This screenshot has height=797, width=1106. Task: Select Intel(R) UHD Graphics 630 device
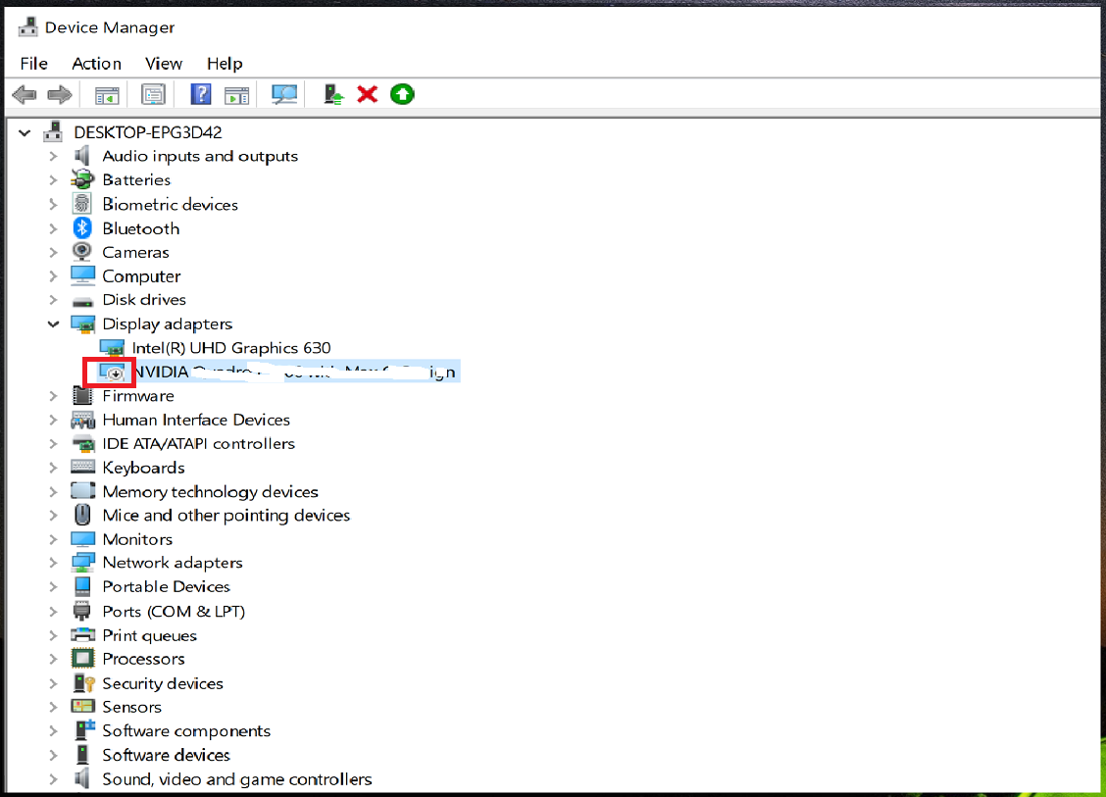(230, 348)
